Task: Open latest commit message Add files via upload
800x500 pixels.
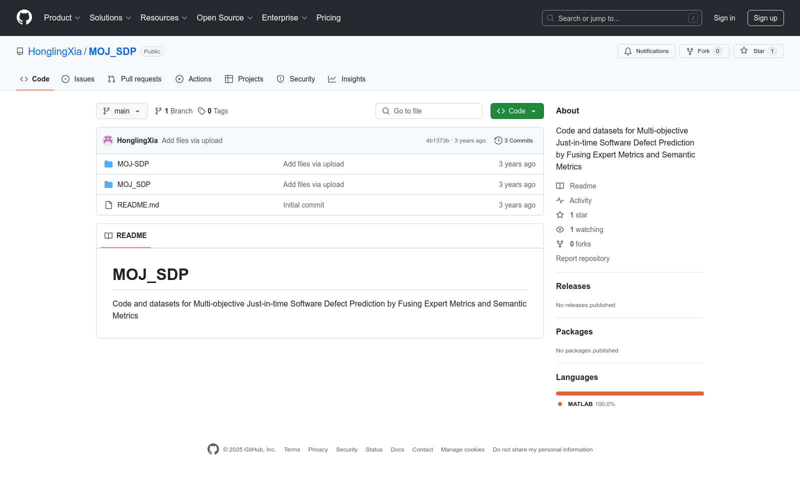Action: point(192,140)
